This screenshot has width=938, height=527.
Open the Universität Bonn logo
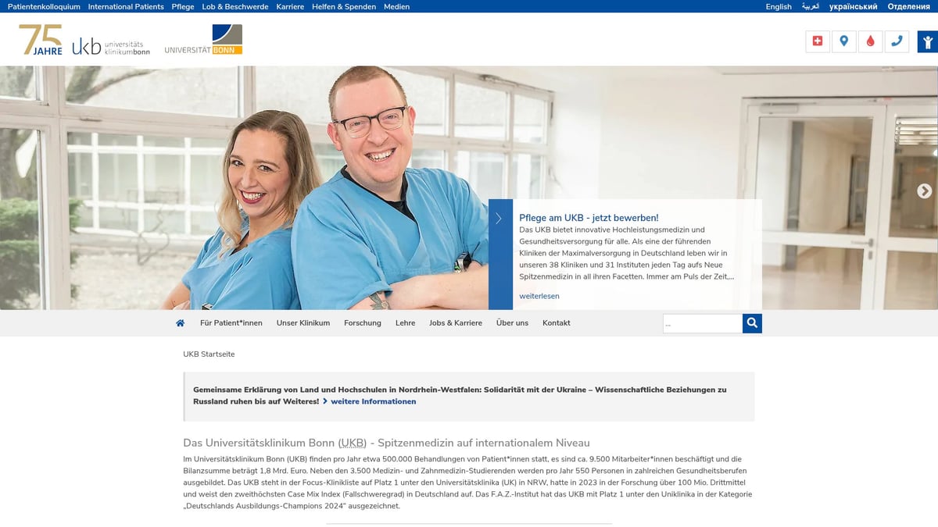click(x=202, y=39)
